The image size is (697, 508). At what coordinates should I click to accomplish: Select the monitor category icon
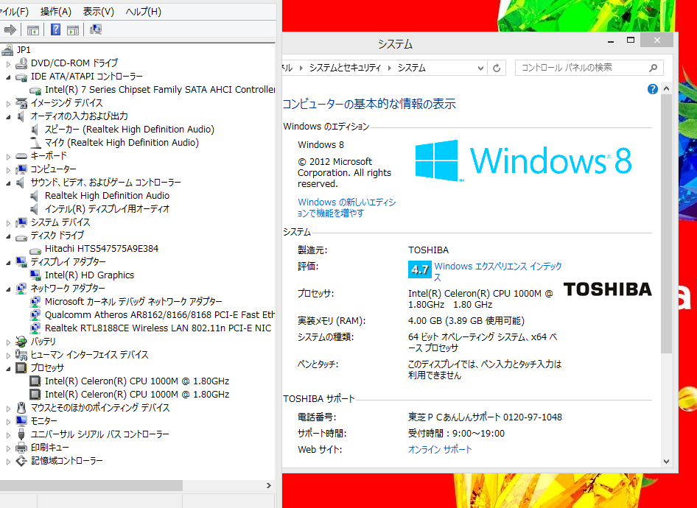point(21,421)
